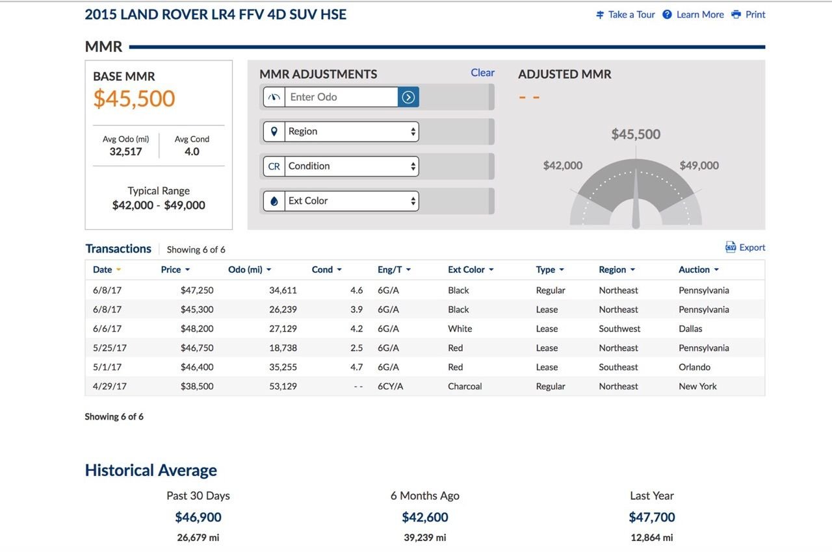Sort transactions by Price column
The image size is (832, 552).
click(x=175, y=270)
